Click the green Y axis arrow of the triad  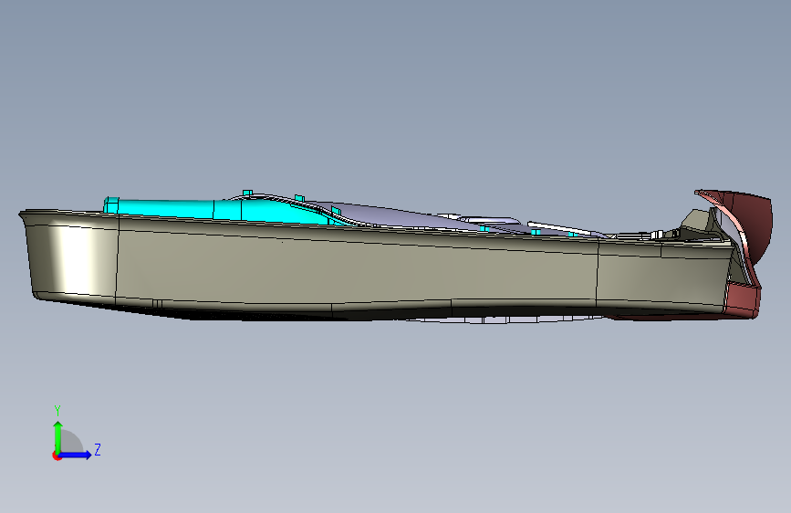coord(58,436)
